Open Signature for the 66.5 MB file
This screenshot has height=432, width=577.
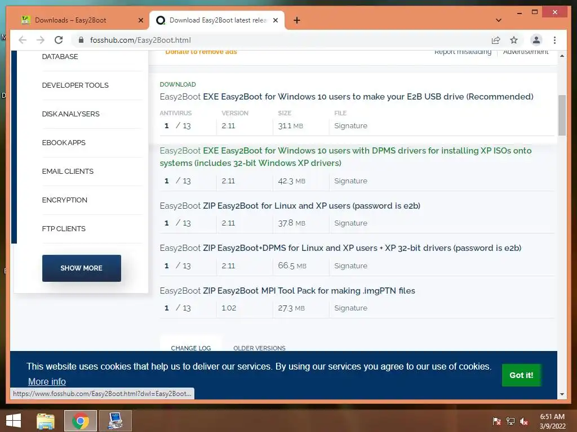tap(350, 265)
